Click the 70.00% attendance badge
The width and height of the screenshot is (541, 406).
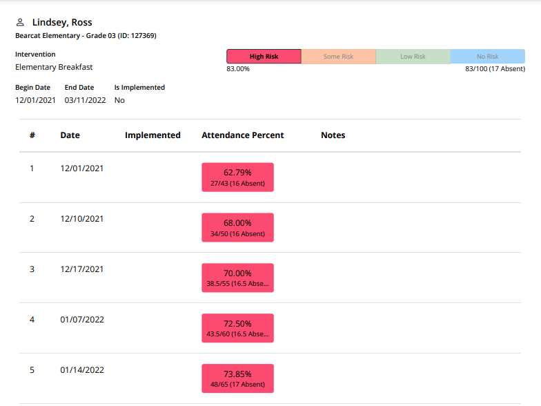(x=237, y=278)
